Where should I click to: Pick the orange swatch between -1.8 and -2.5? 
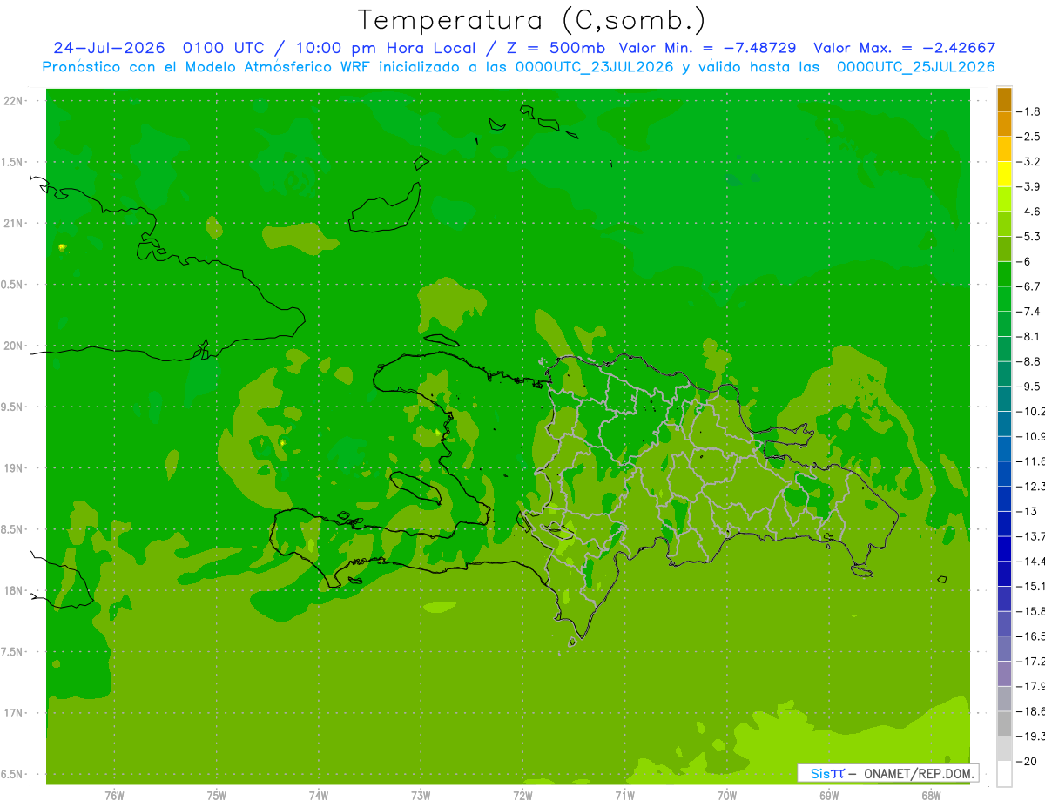[1004, 124]
